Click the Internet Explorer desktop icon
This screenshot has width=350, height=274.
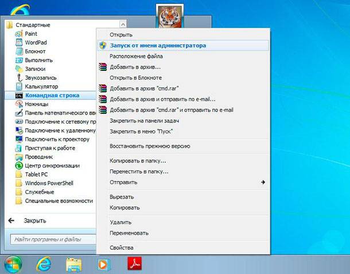click(x=20, y=9)
